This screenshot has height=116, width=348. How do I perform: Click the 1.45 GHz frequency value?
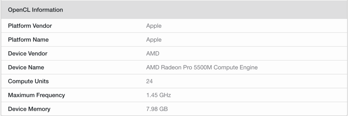[x=158, y=95]
